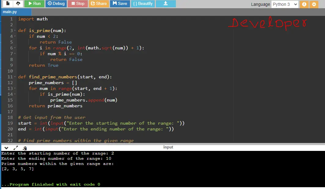Share the code
This screenshot has width=325, height=189.
[x=99, y=4]
